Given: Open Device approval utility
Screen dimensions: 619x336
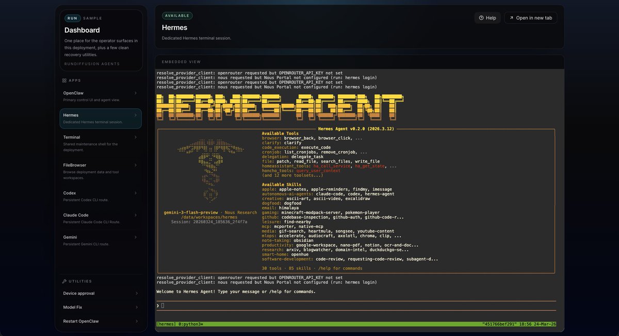Looking at the screenshot, I should click(x=101, y=293).
